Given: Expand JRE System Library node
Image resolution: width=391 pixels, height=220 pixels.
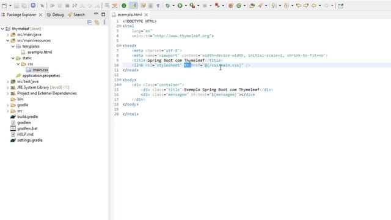Looking at the screenshot, I should pyautogui.click(x=8, y=87).
